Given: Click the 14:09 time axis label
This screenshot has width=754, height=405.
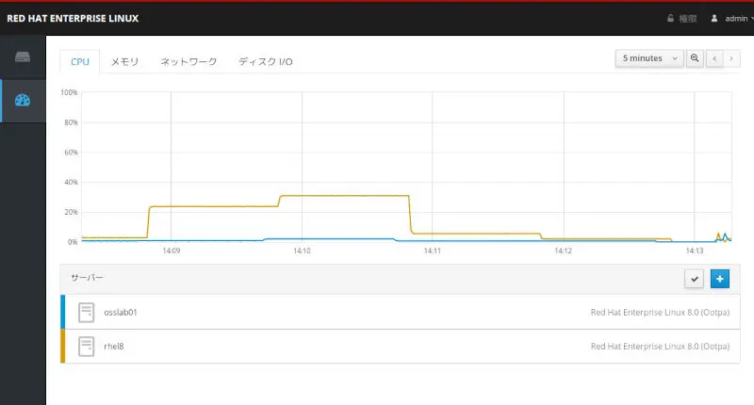Looking at the screenshot, I should click(172, 251).
